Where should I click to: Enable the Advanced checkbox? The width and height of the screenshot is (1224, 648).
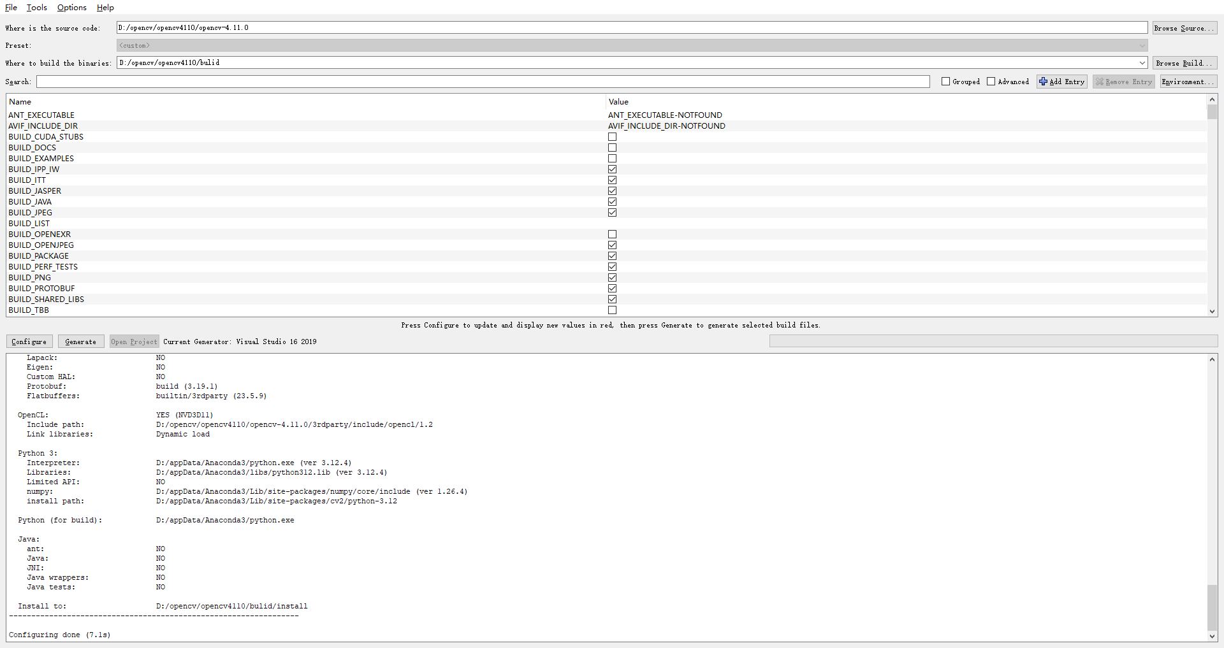[992, 81]
